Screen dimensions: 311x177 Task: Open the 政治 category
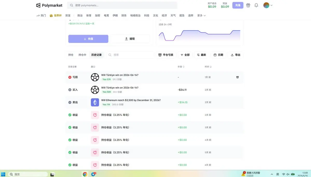80,16
